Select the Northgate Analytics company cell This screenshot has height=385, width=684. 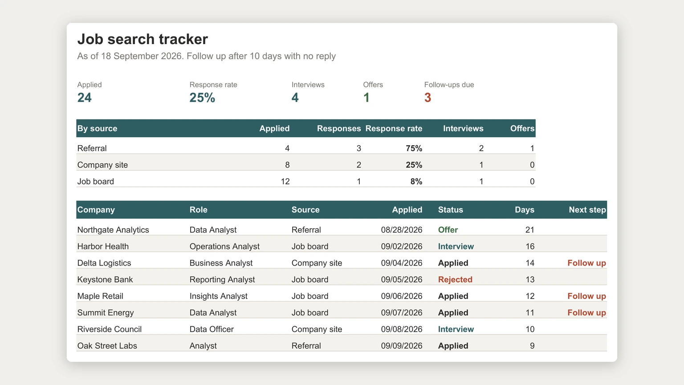pos(113,229)
